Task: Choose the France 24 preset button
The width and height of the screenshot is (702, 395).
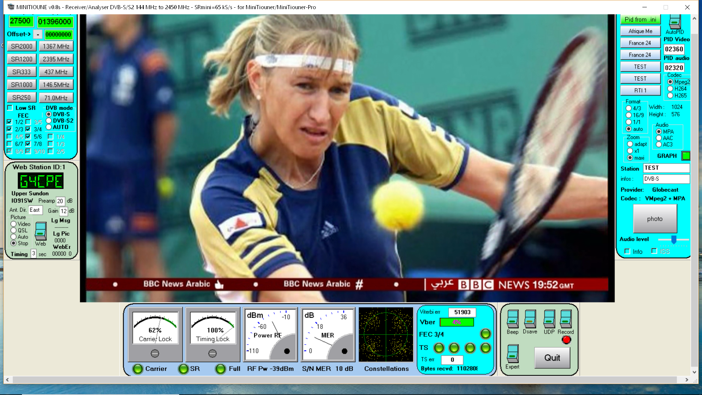Action: 640,43
